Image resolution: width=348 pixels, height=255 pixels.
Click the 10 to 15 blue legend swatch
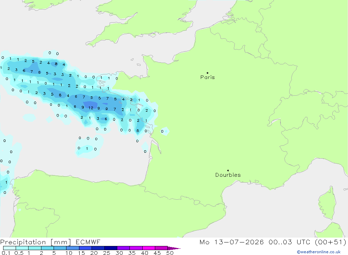tap(73, 248)
